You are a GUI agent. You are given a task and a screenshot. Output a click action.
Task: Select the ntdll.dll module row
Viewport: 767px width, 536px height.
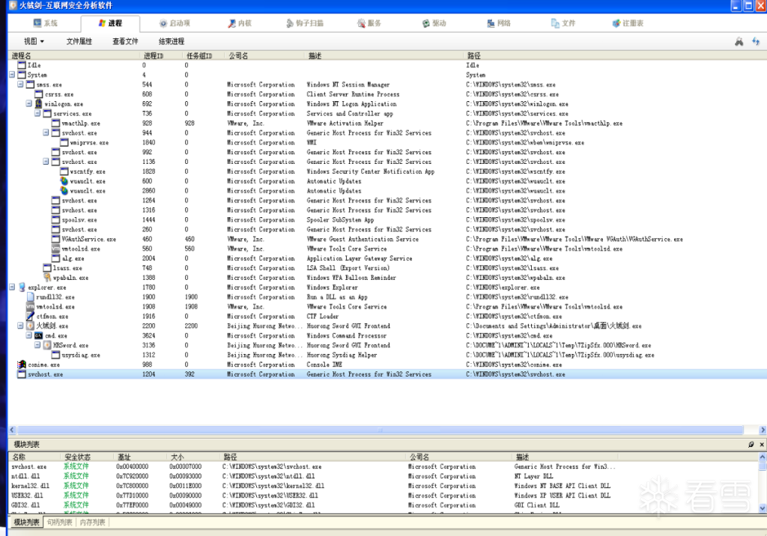tap(383, 476)
